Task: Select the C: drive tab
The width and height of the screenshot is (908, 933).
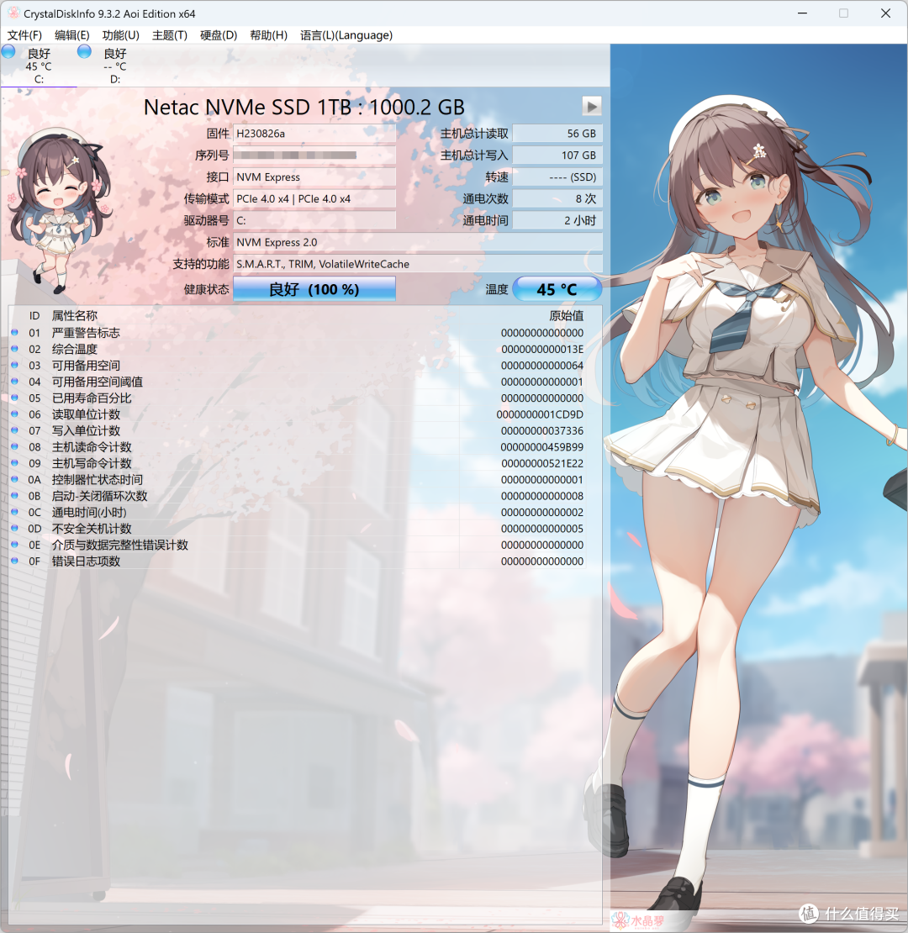Action: point(39,66)
